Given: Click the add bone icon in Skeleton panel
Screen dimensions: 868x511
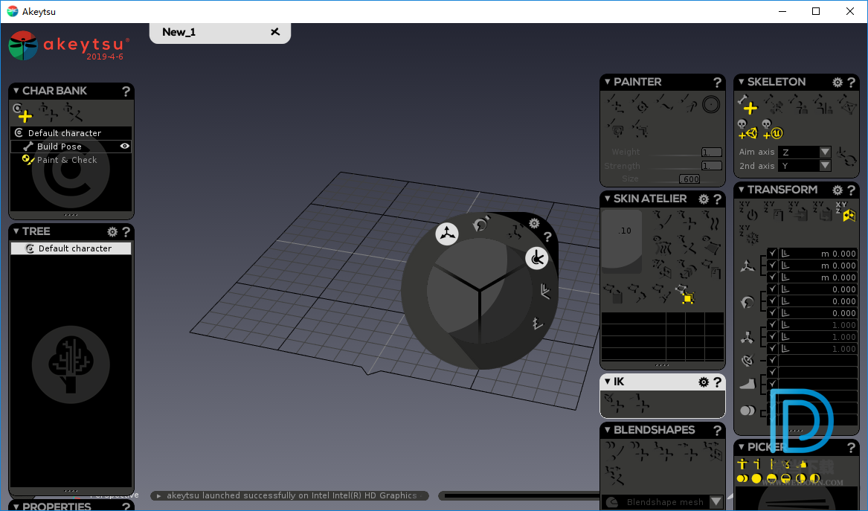Looking at the screenshot, I should tap(748, 104).
